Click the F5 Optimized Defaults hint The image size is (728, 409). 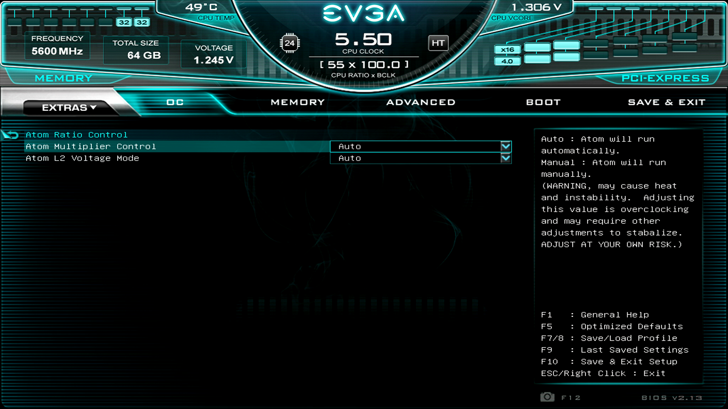[612, 326]
